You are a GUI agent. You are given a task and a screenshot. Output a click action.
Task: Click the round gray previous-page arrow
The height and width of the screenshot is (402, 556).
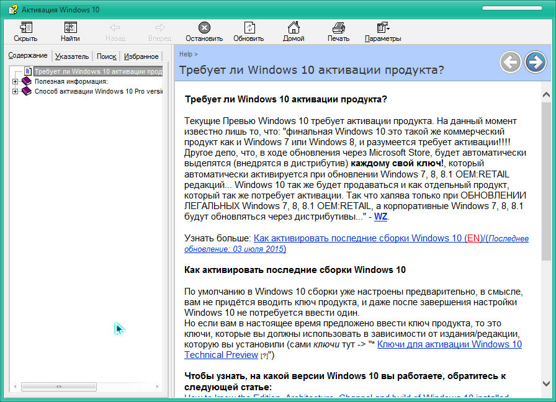pos(510,63)
